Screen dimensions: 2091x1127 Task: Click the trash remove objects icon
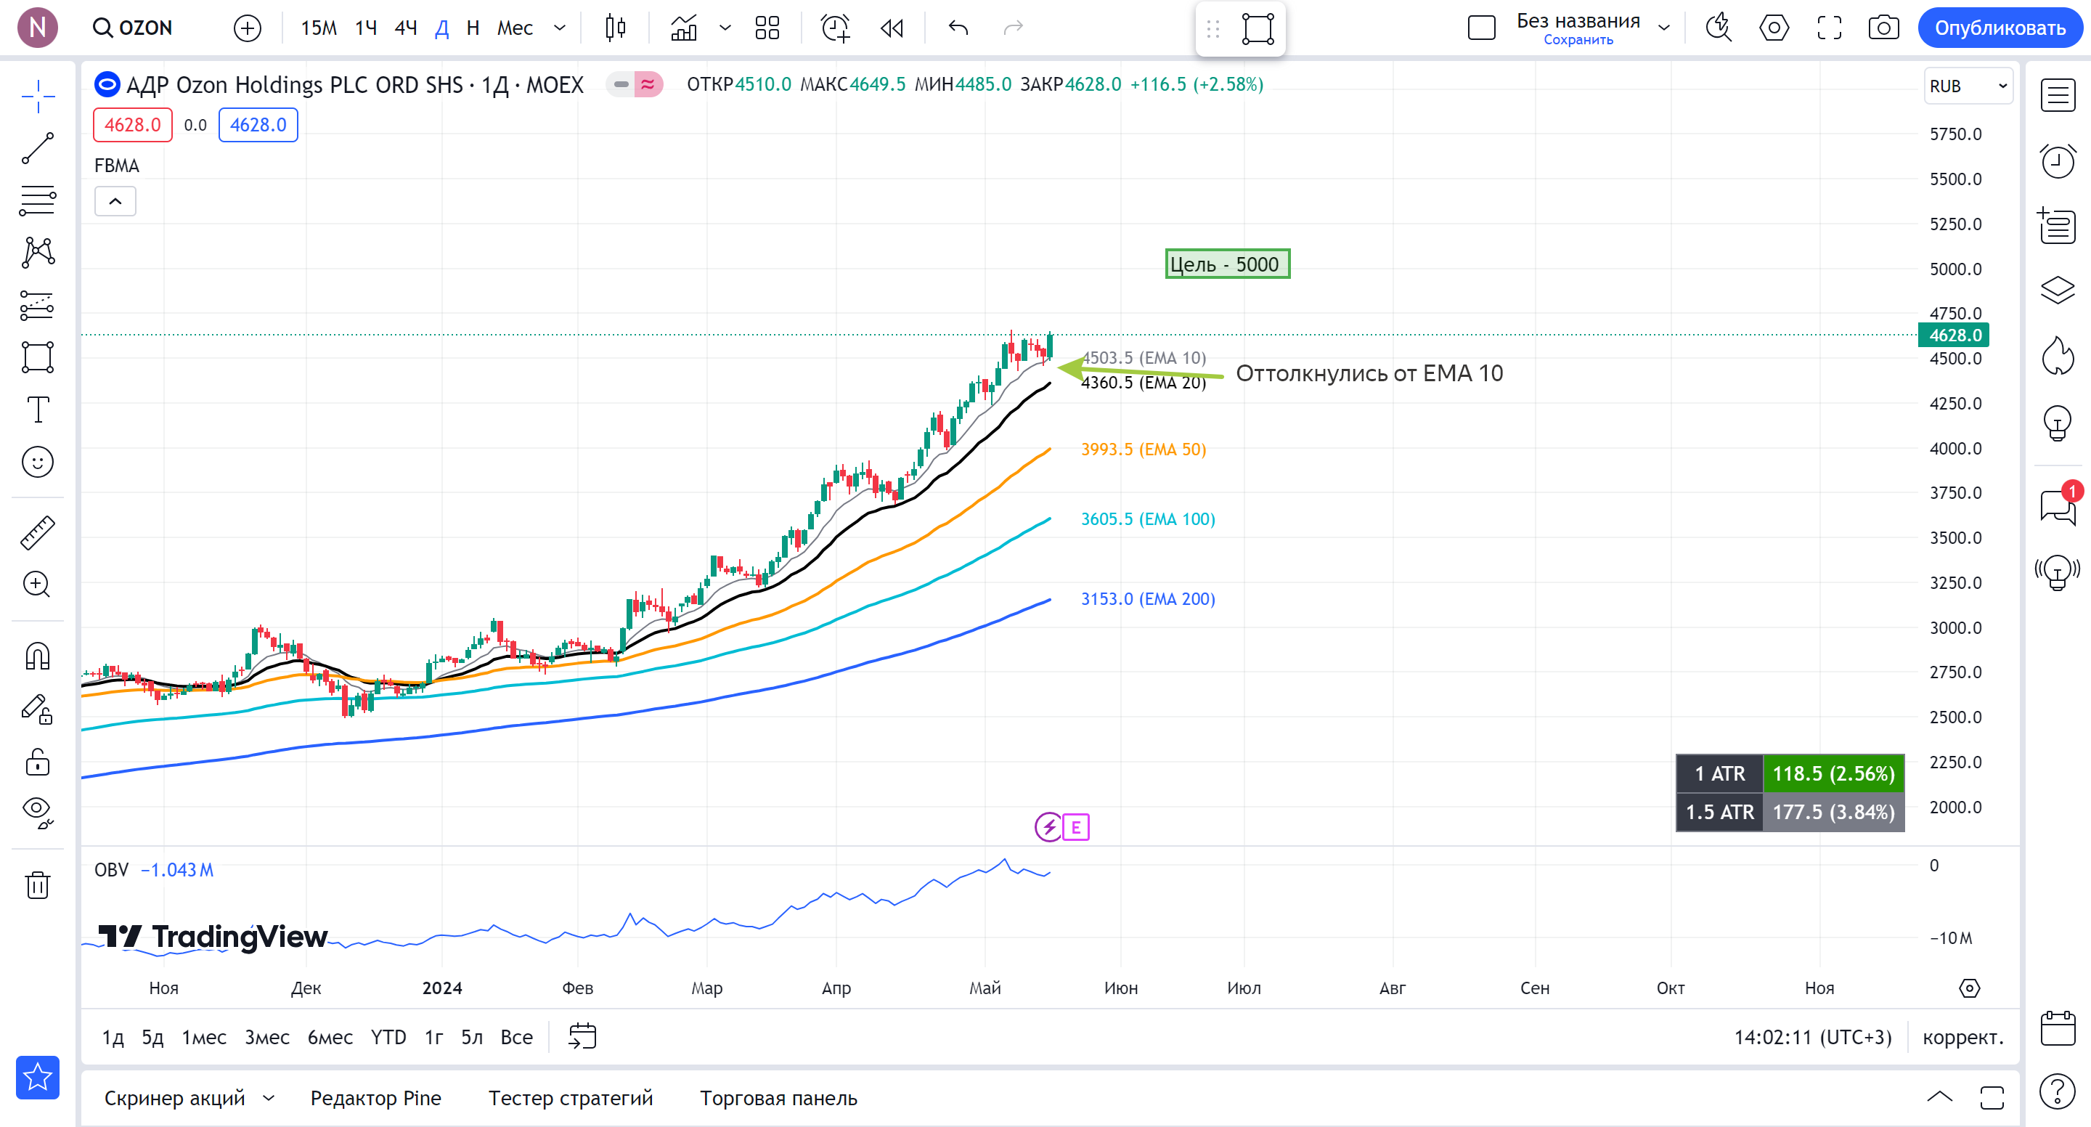[37, 884]
